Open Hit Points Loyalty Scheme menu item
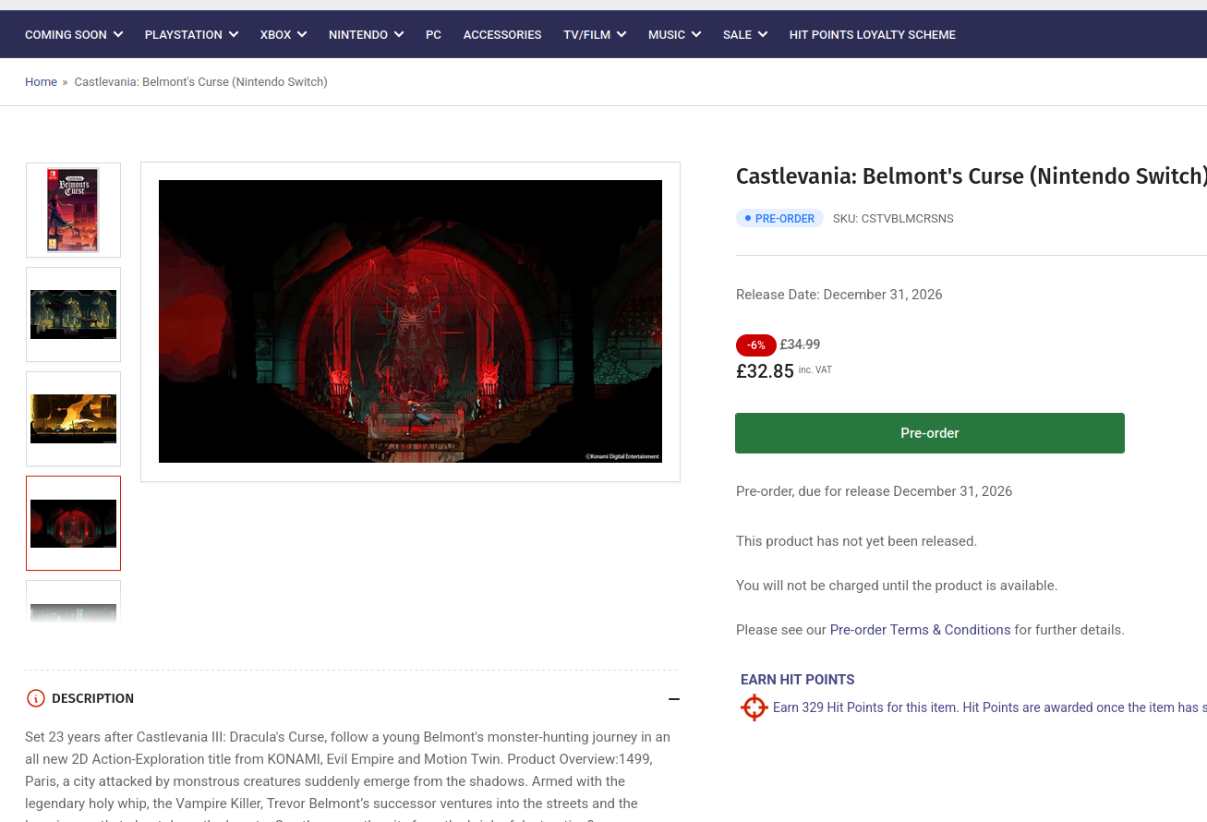 click(x=872, y=34)
